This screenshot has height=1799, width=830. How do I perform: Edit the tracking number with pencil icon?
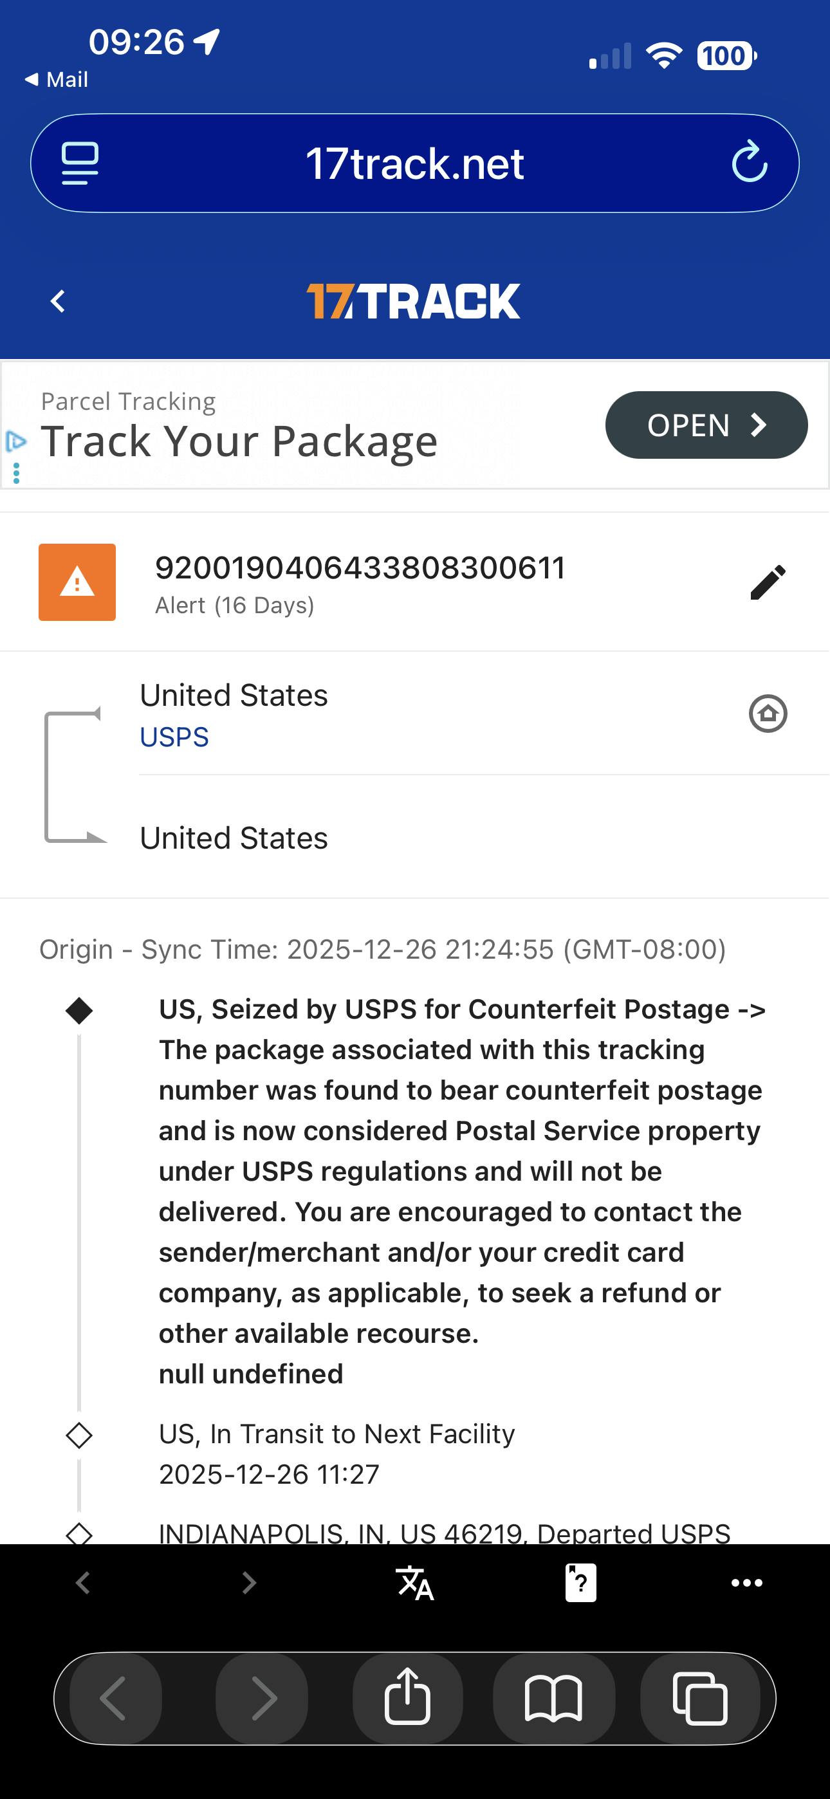point(767,582)
